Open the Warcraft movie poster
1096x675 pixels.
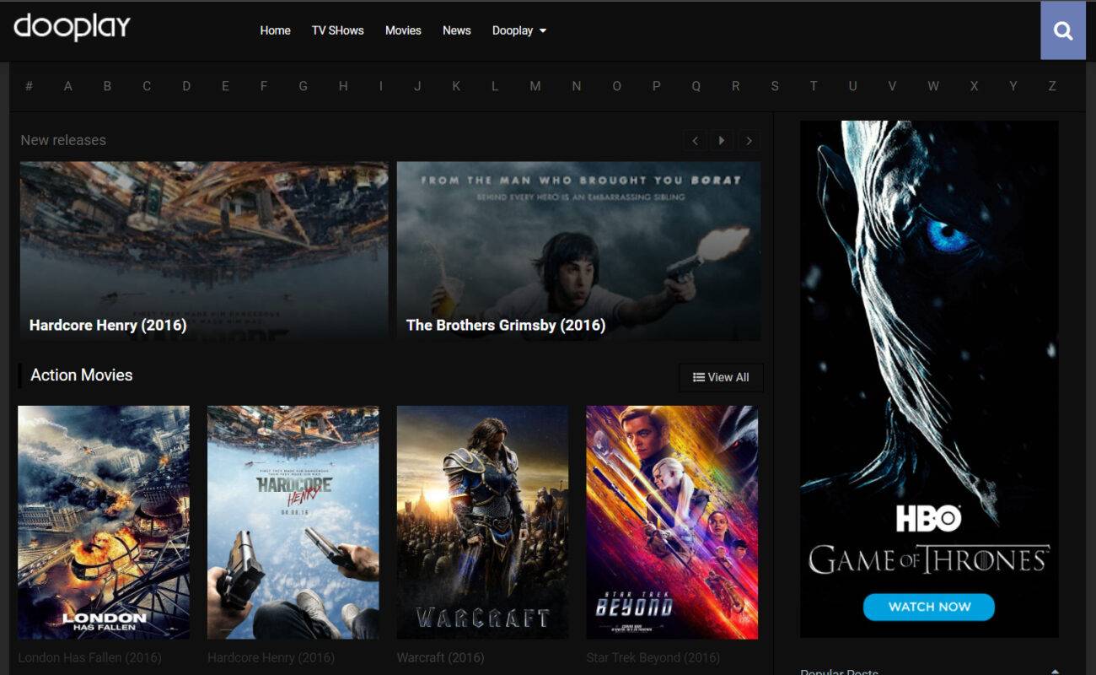482,522
